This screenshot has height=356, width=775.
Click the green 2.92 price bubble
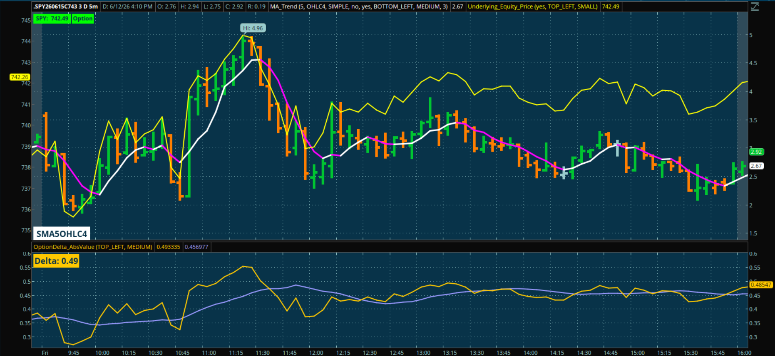click(x=756, y=152)
